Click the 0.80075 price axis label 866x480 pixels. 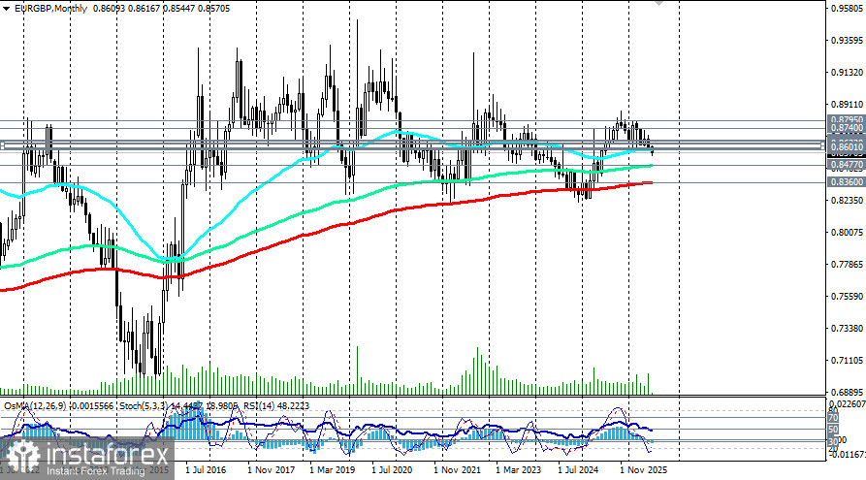847,233
